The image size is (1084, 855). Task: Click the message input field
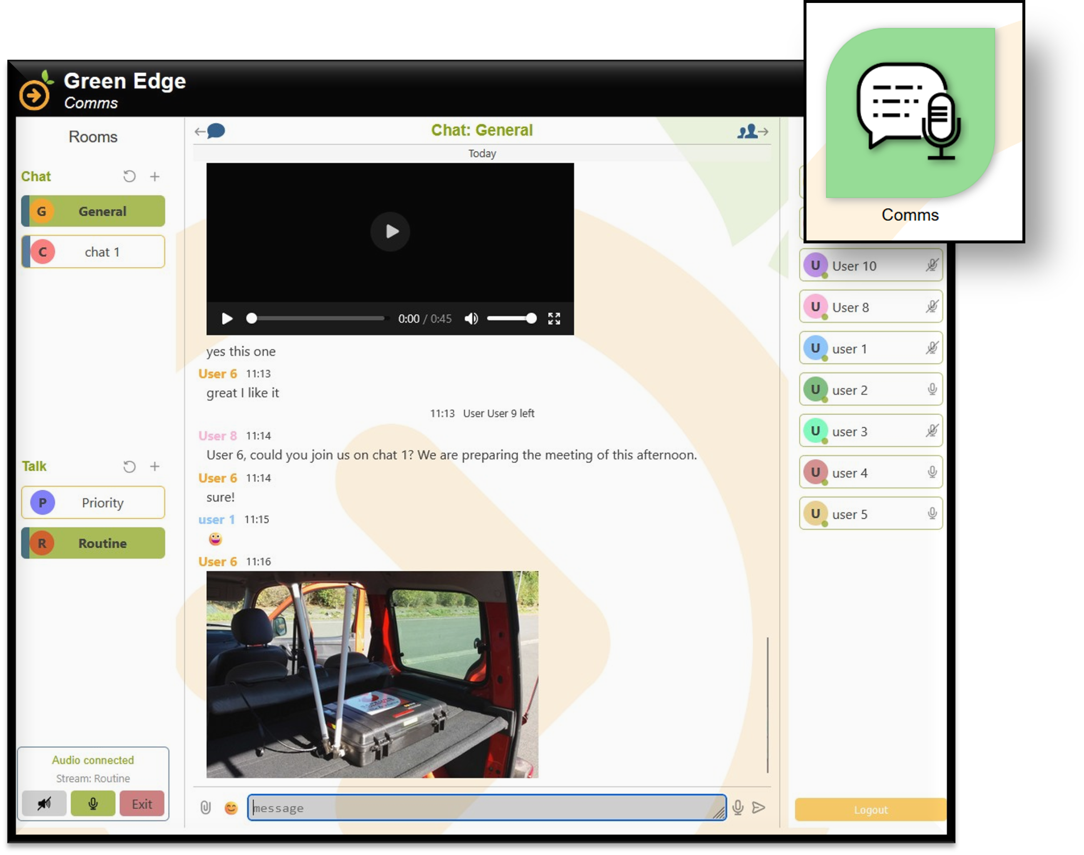click(486, 808)
